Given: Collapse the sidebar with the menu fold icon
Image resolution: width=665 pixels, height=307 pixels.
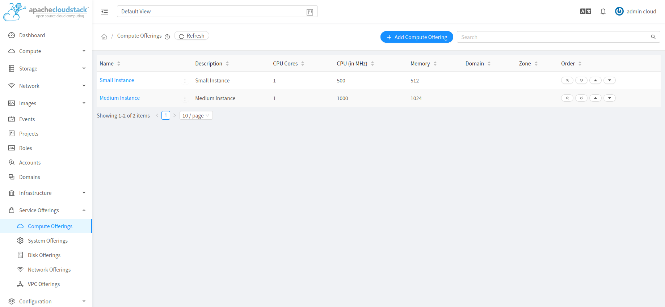Looking at the screenshot, I should click(105, 12).
